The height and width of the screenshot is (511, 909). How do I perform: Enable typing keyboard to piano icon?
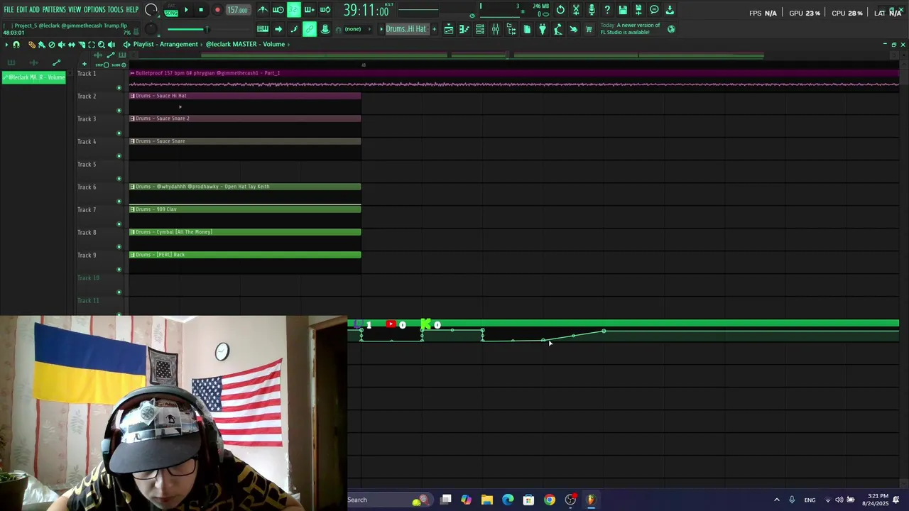pyautogui.click(x=263, y=29)
